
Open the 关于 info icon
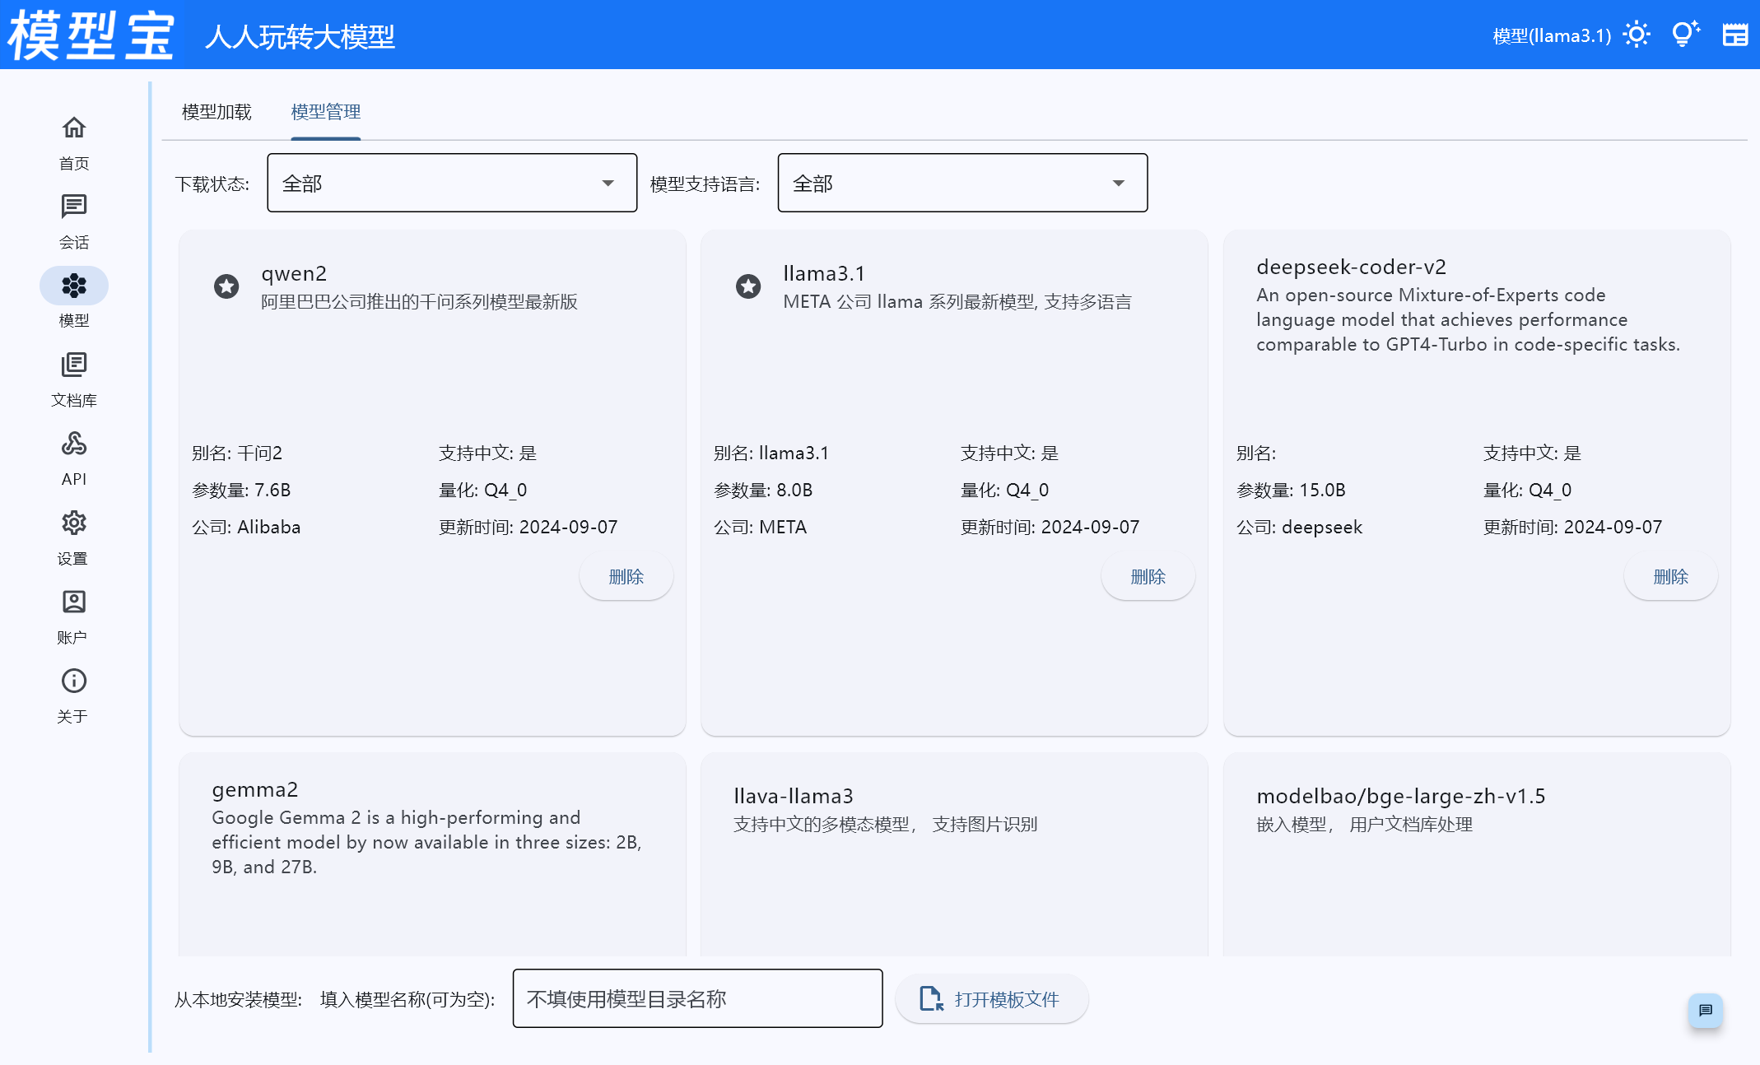point(73,681)
